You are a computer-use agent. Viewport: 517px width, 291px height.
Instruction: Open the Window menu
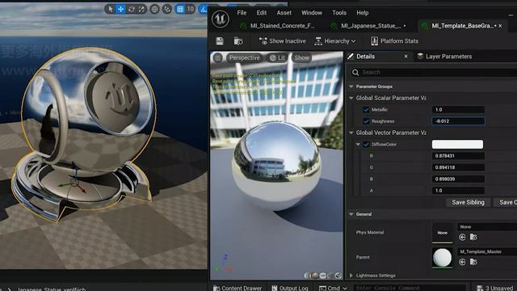[312, 13]
